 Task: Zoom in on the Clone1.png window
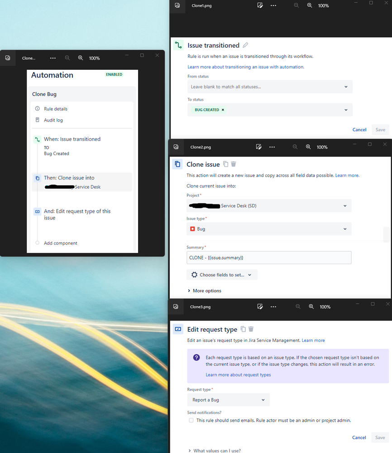310,5
